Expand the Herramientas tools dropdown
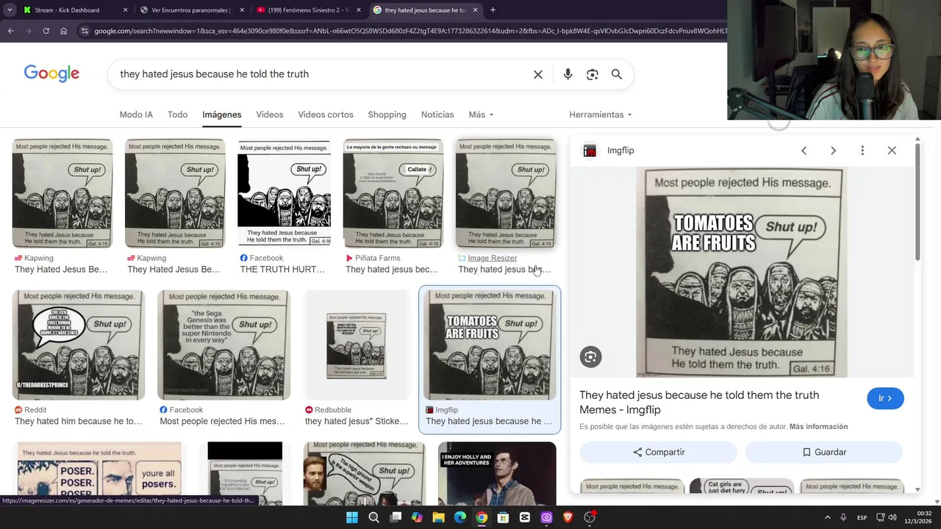The image size is (941, 529). click(601, 115)
